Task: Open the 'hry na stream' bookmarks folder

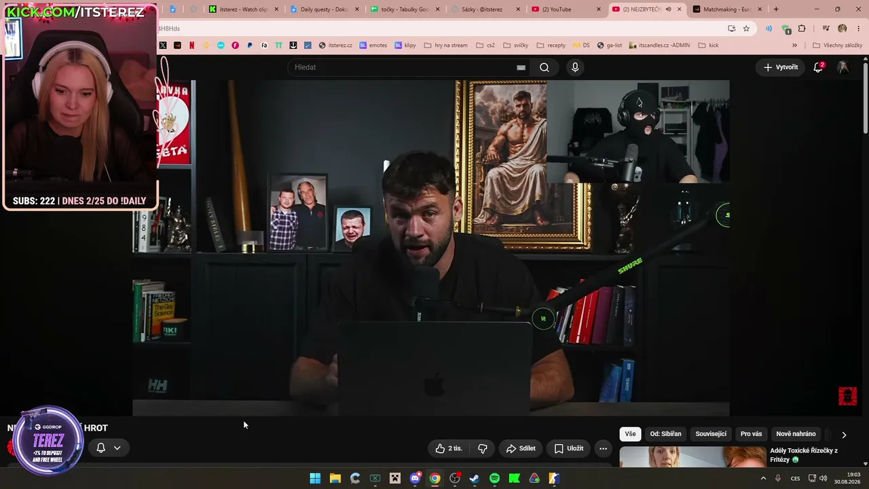Action: (x=445, y=46)
